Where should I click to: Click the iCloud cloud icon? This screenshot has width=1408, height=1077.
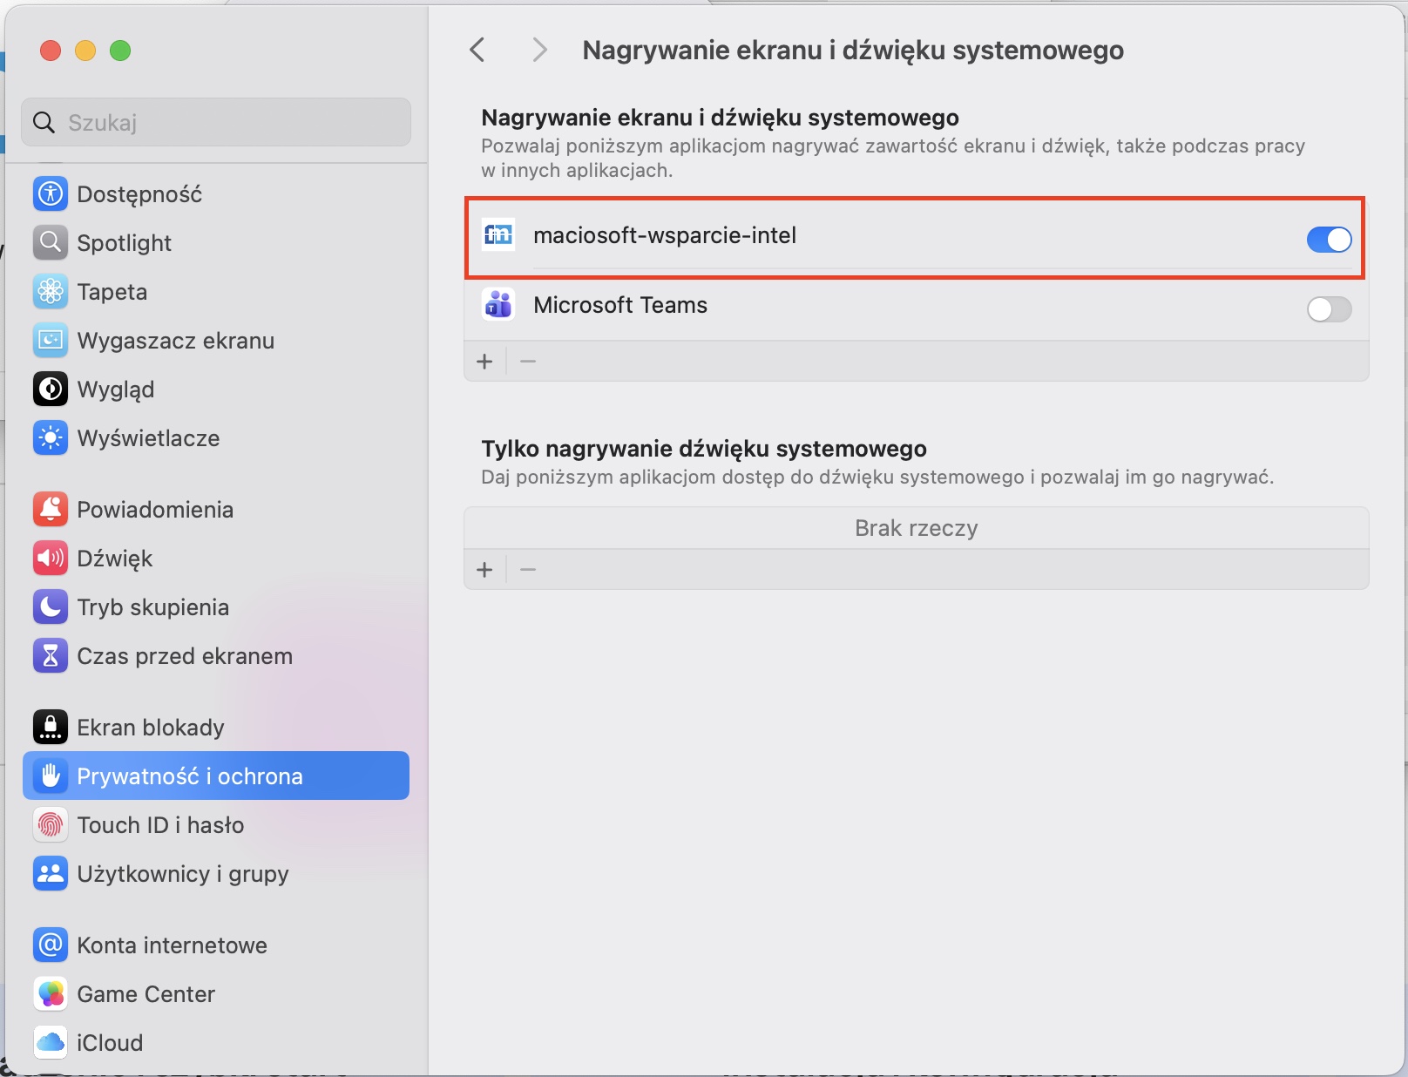[x=51, y=1042]
